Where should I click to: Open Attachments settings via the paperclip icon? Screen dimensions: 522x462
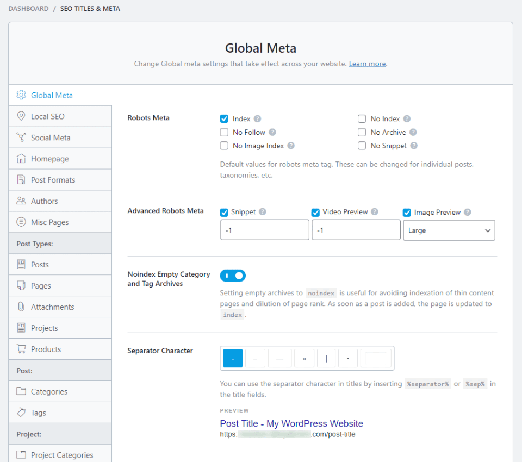21,307
